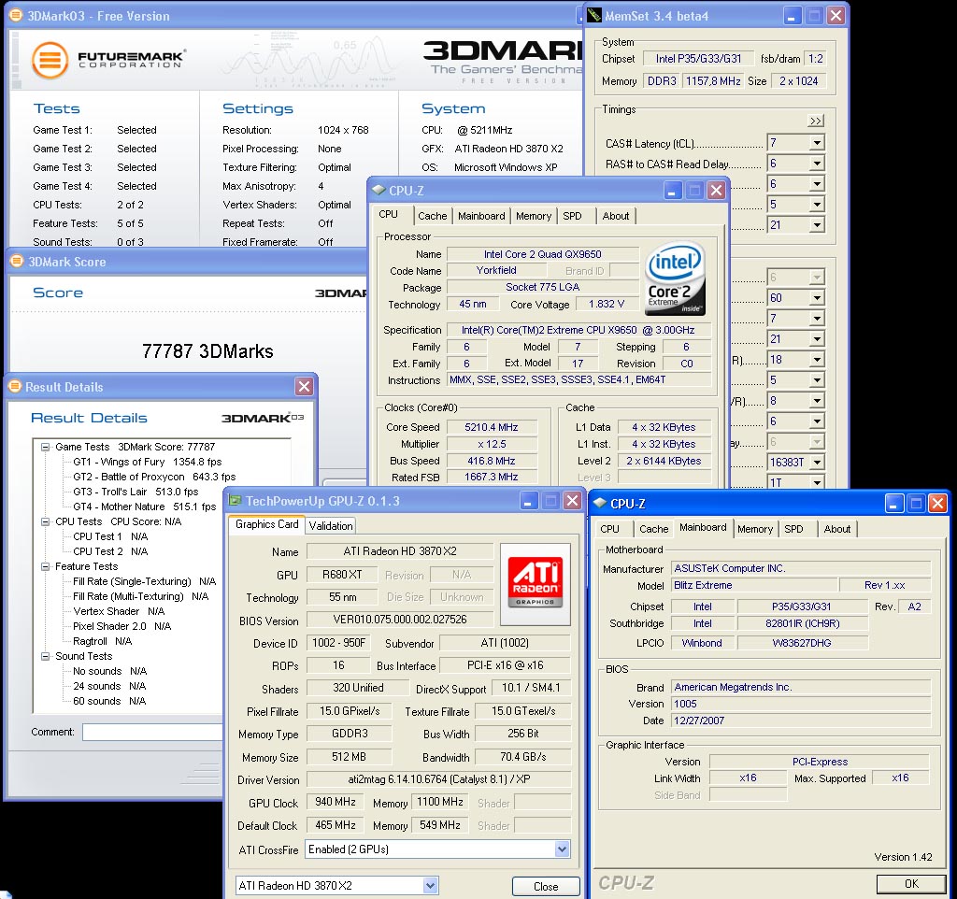Select the 24 sounds tree row
Viewport: 957px width, 899px height.
(109, 686)
